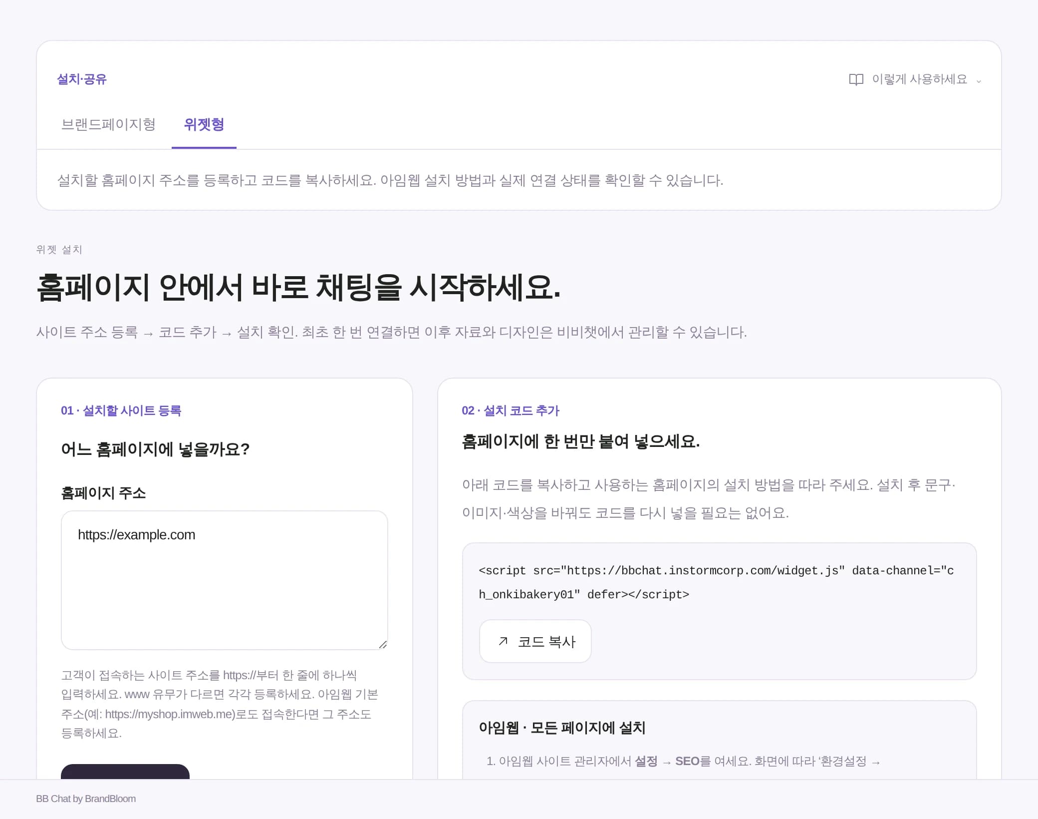Click the book icon beside 이렇게 사용하세요
This screenshot has height=819, width=1038.
point(856,80)
